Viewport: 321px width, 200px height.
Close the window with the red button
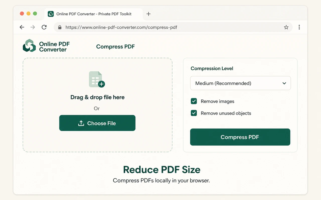(x=22, y=13)
